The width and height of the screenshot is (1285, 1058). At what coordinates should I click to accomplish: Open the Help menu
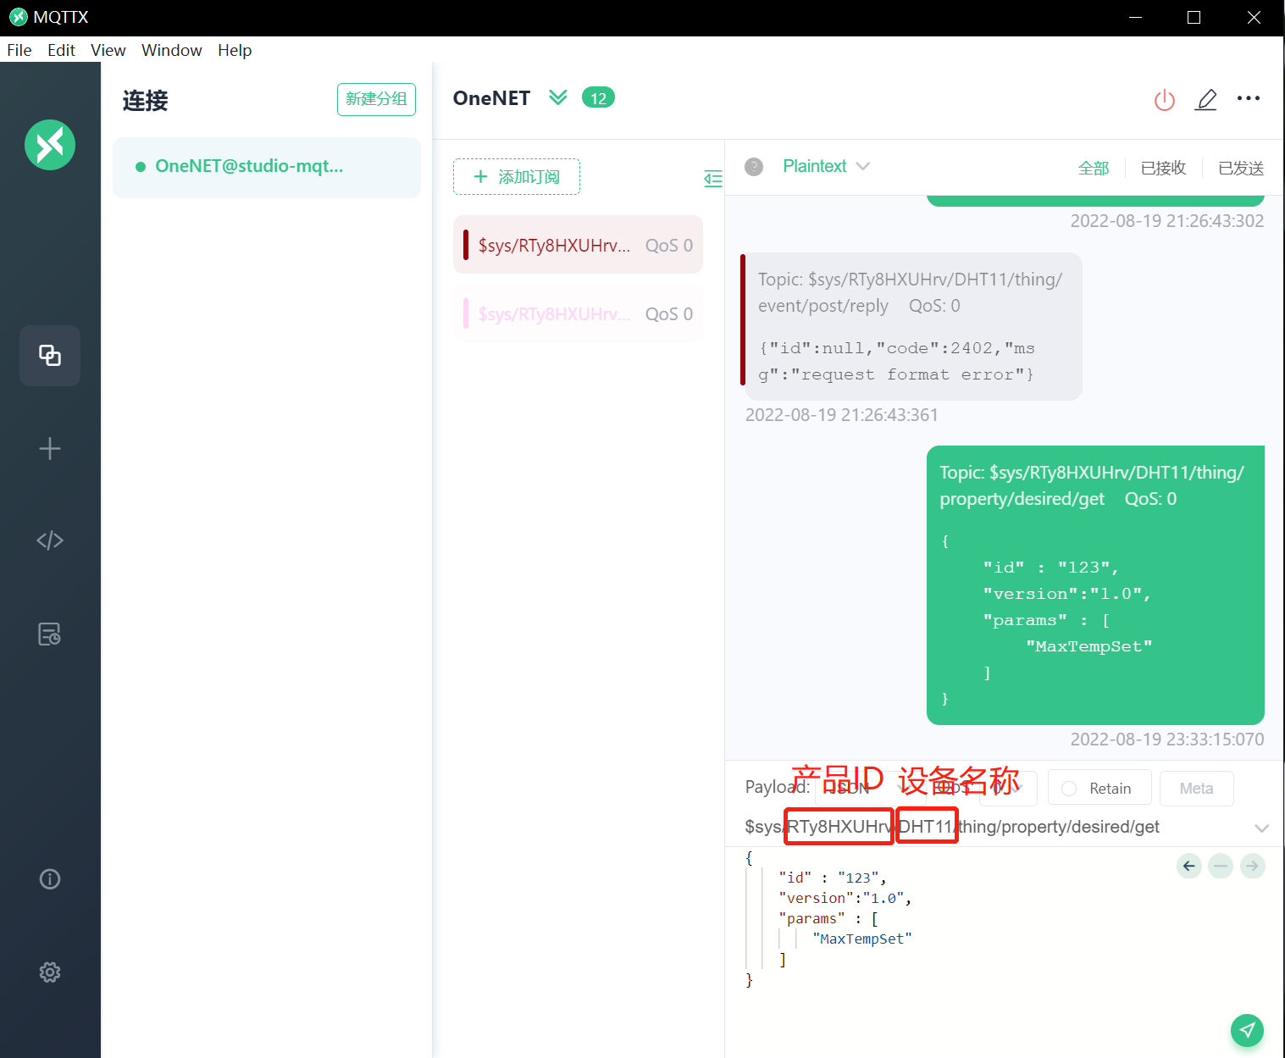click(x=235, y=50)
